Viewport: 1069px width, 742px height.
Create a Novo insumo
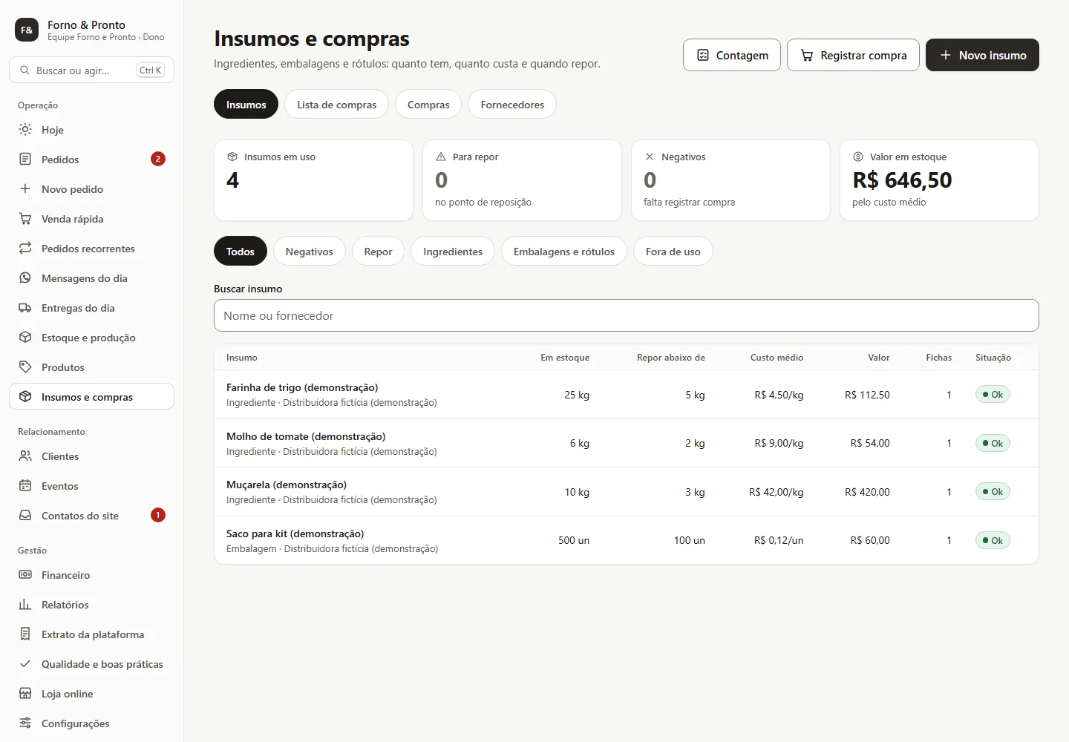(982, 55)
